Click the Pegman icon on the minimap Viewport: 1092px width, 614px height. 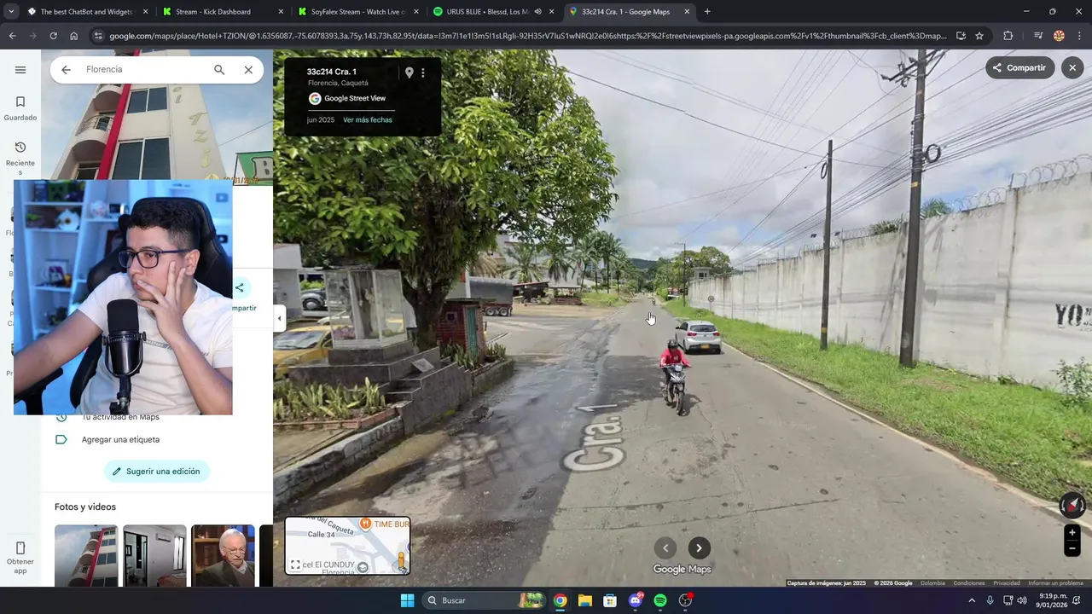pos(401,562)
